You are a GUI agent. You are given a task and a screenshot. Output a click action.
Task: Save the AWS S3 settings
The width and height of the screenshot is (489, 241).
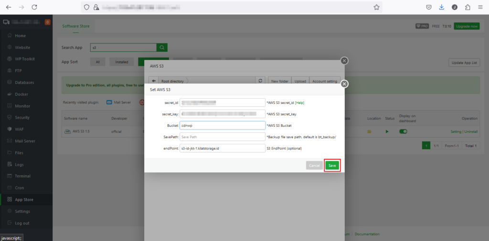pyautogui.click(x=332, y=165)
